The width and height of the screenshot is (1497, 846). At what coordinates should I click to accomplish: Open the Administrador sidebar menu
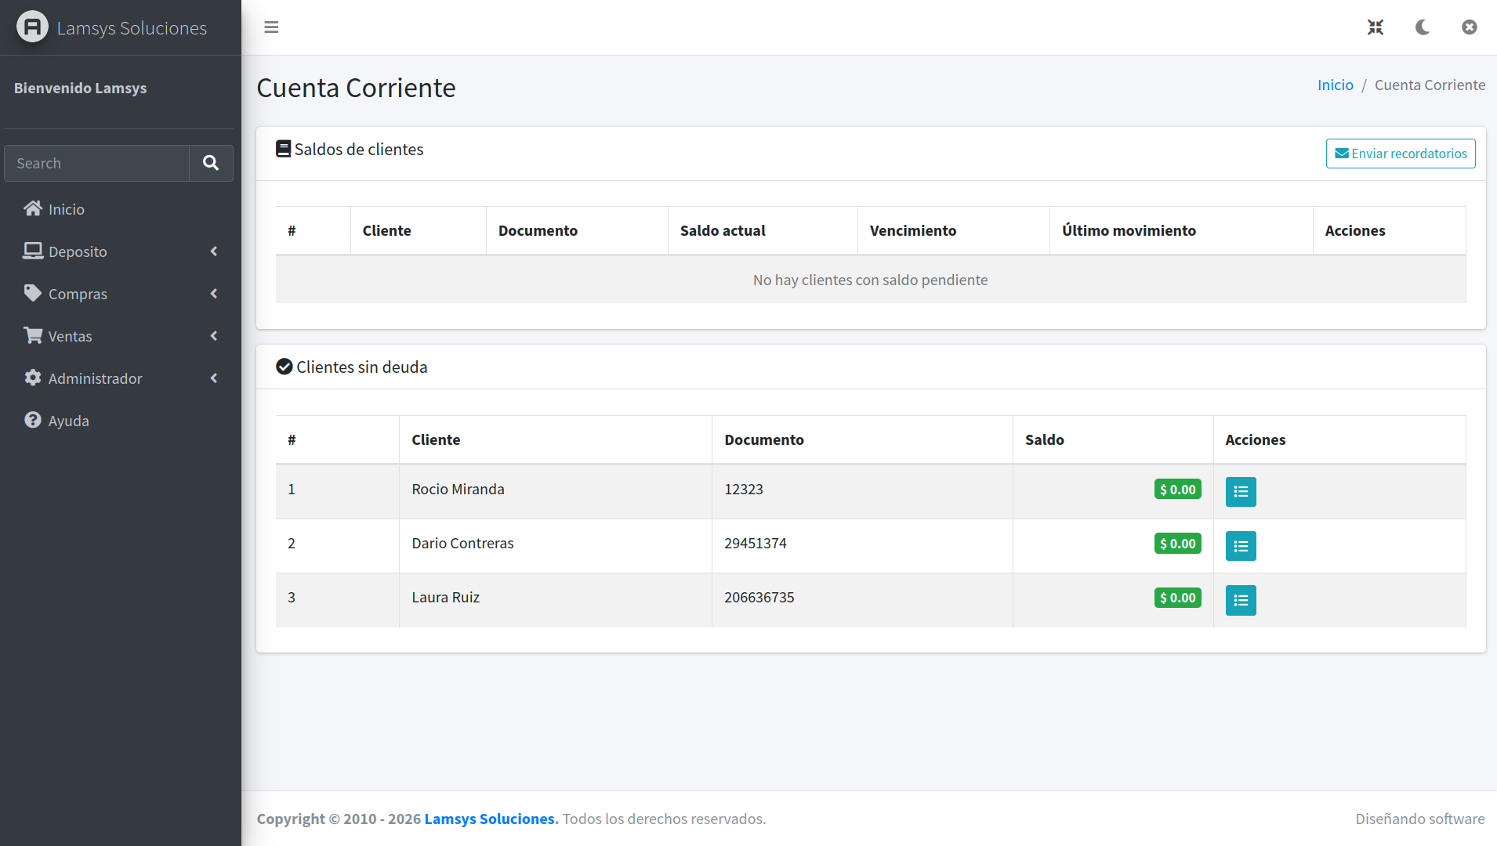121,378
